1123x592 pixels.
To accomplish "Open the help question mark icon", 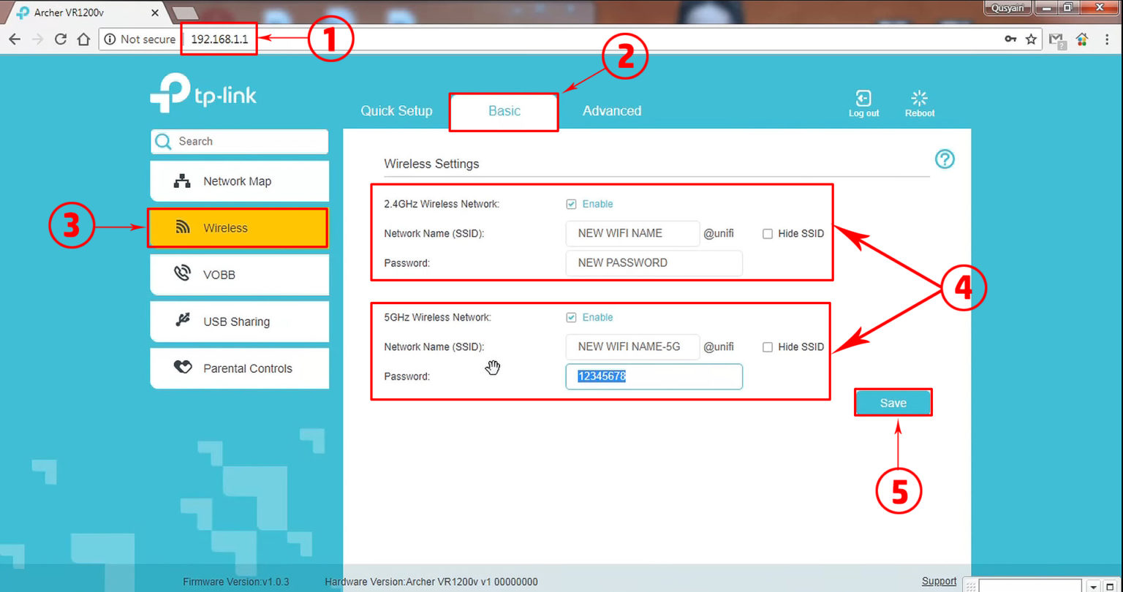I will click(x=945, y=159).
